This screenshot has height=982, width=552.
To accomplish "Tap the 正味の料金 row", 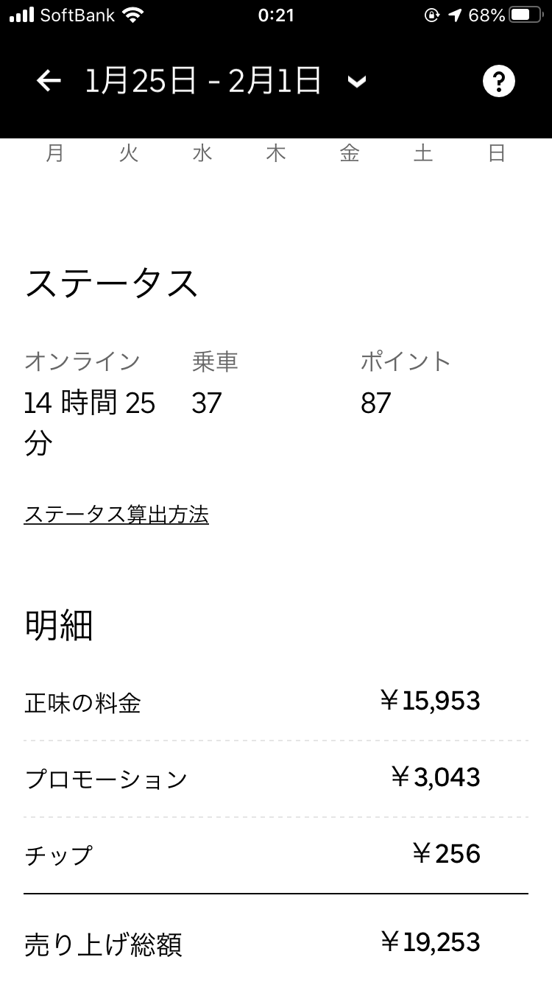I will (x=276, y=702).
